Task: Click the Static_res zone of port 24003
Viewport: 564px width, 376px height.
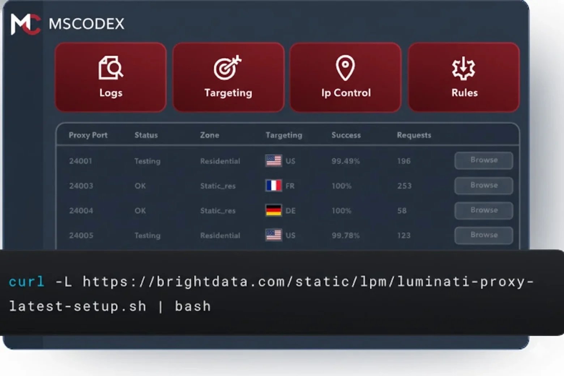Action: [x=218, y=186]
